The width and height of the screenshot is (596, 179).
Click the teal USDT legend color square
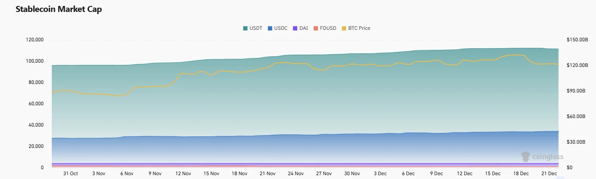click(245, 28)
